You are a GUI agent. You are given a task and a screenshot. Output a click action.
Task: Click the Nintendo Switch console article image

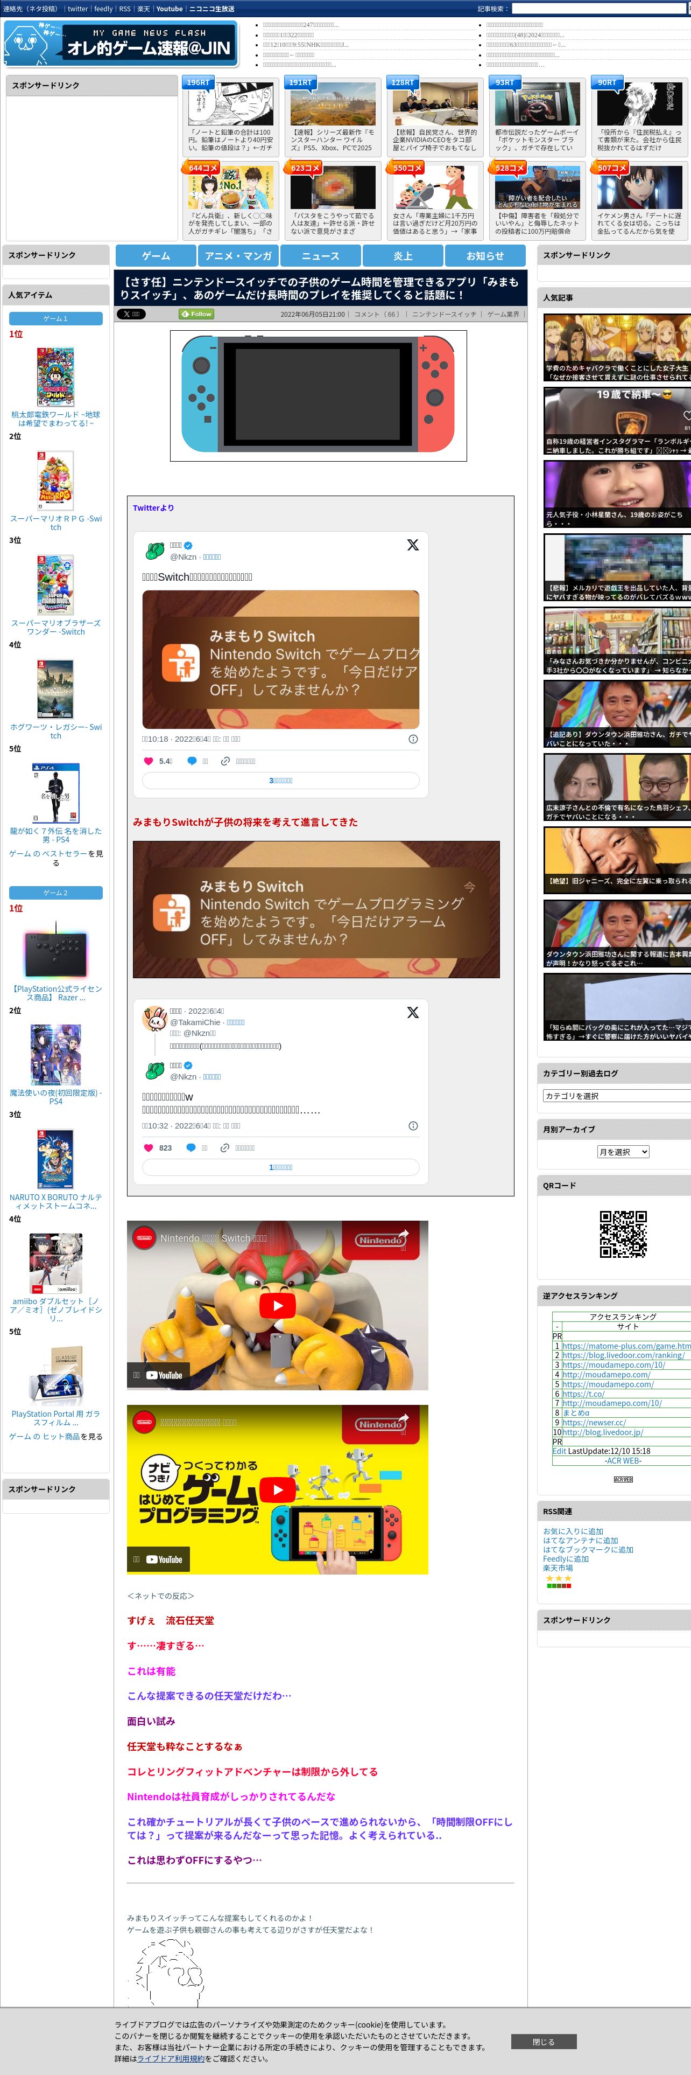[318, 395]
